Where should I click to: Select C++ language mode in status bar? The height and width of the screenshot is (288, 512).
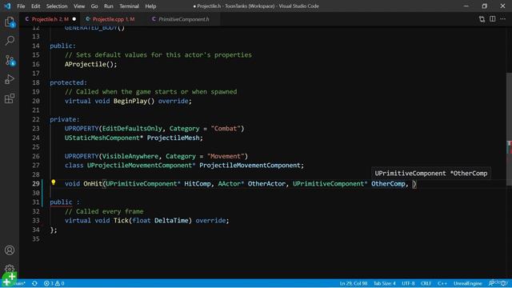442,283
